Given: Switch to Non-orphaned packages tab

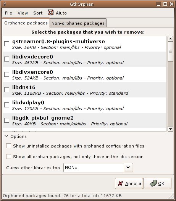Looking at the screenshot, I should (x=78, y=23).
